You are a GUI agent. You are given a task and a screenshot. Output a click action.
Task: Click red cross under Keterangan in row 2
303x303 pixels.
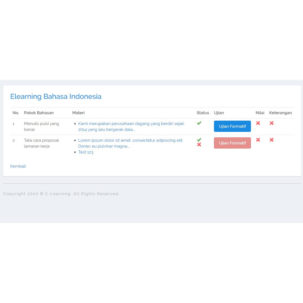(271, 140)
